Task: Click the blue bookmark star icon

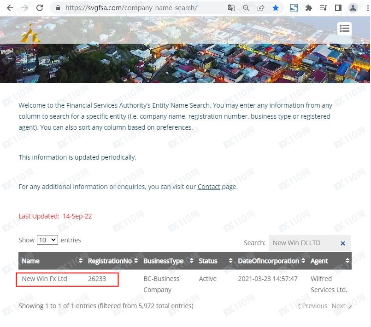Action: pyautogui.click(x=276, y=8)
